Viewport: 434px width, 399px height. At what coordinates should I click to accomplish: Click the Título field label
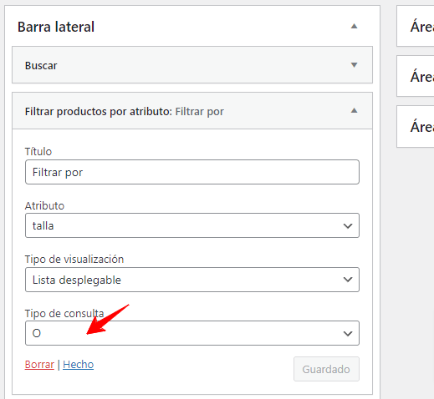[38, 152]
